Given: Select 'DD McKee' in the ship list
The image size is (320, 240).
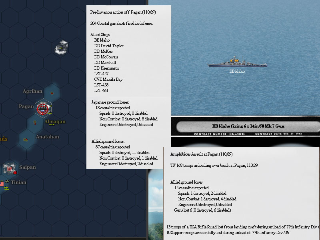Looking at the screenshot, I should [x=103, y=52].
